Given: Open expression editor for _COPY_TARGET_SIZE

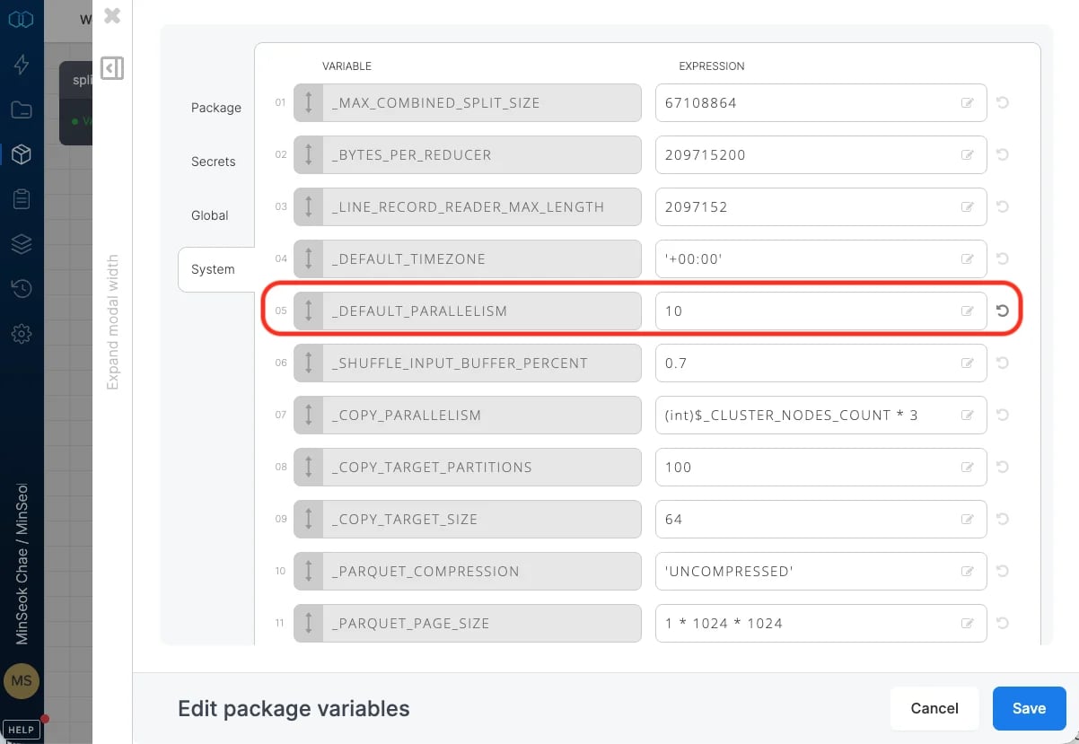Looking at the screenshot, I should [x=968, y=520].
